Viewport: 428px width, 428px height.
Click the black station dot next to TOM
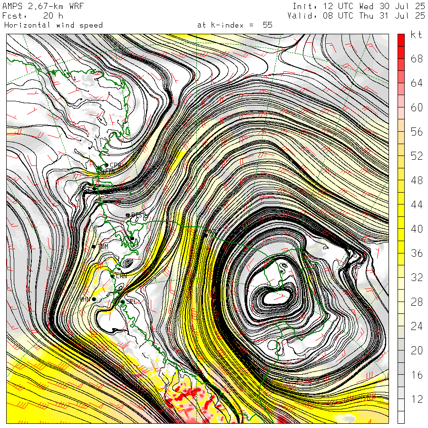94,246
